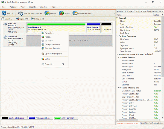
Task: Open the toolbar overflow options arrow
Action: click(x=115, y=13)
